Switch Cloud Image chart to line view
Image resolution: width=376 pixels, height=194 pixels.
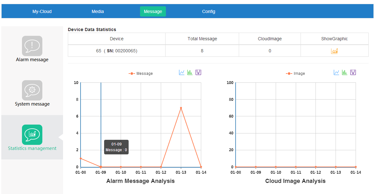[x=337, y=73]
